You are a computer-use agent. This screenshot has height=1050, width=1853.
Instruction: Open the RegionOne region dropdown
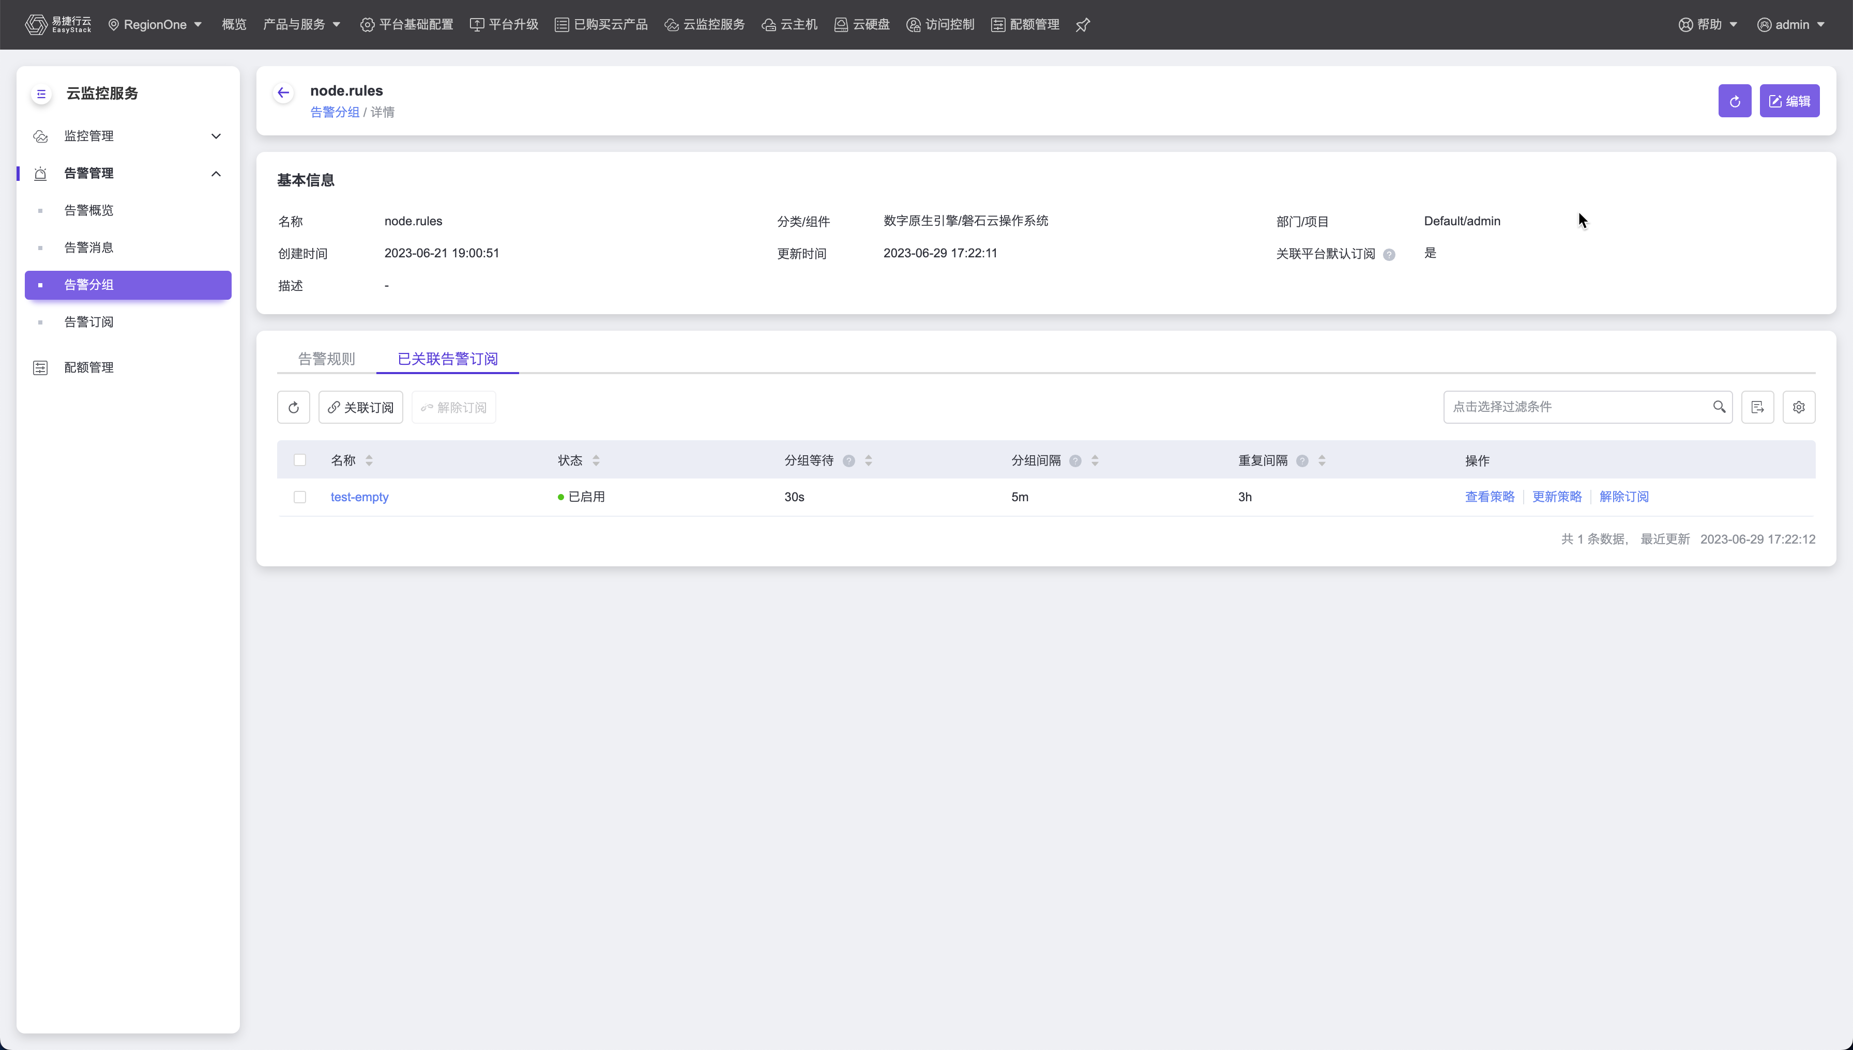click(x=155, y=24)
